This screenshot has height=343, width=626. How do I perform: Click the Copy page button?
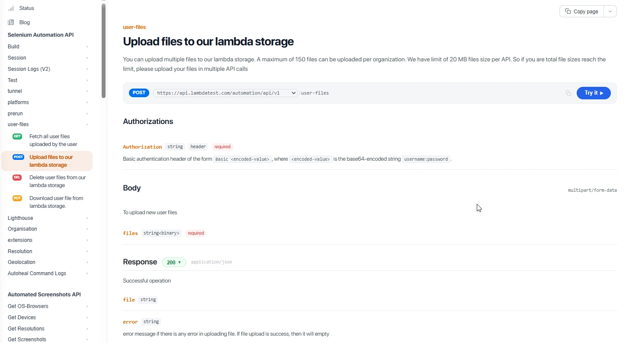pyautogui.click(x=582, y=12)
